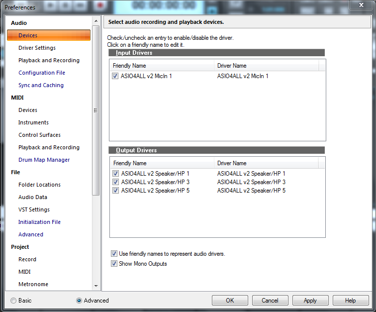This screenshot has height=312, width=376.
Task: Click sidebar scrollbar up arrow
Action: (96, 21)
